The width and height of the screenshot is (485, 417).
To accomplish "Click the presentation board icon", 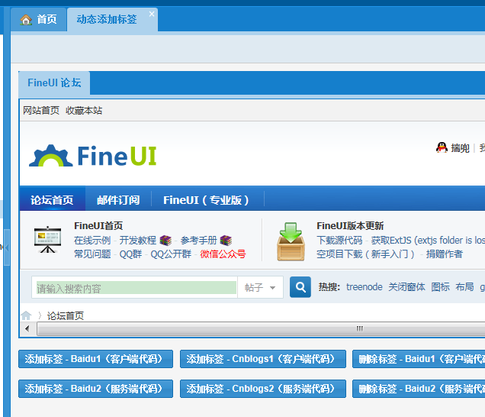I will (x=47, y=240).
